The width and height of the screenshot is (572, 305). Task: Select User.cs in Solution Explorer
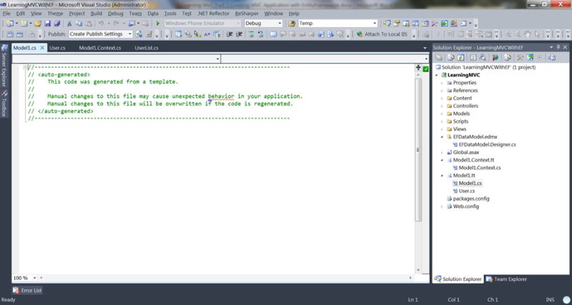467,191
